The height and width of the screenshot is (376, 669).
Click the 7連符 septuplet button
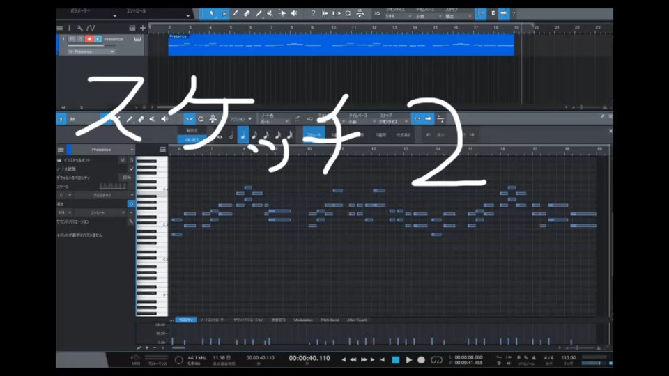[x=380, y=135]
